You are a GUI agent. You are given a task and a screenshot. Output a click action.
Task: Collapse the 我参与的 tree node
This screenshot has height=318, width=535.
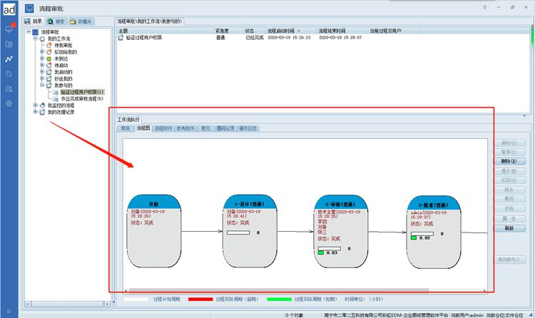click(43, 85)
